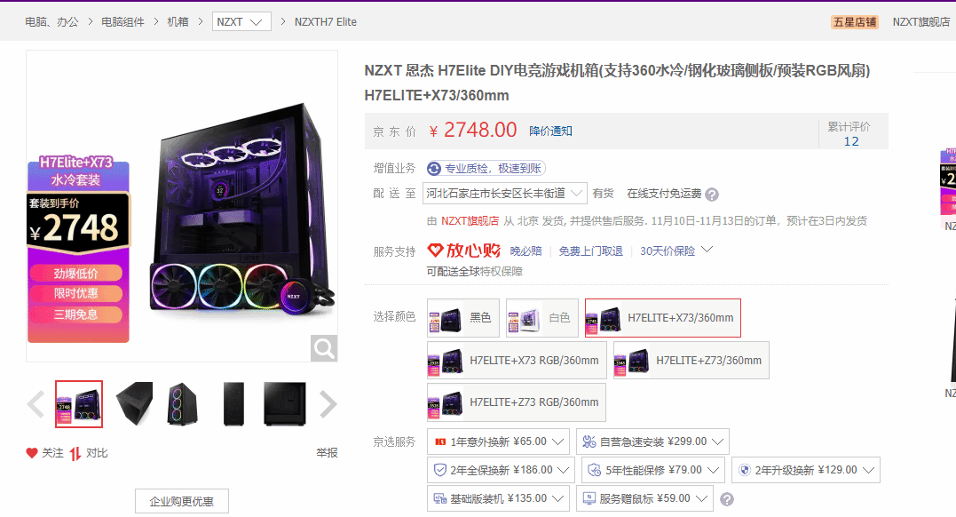Image resolution: width=956 pixels, height=517 pixels.
Task: Click the NZXTH7 Elite breadcrumb item
Action: coord(326,22)
